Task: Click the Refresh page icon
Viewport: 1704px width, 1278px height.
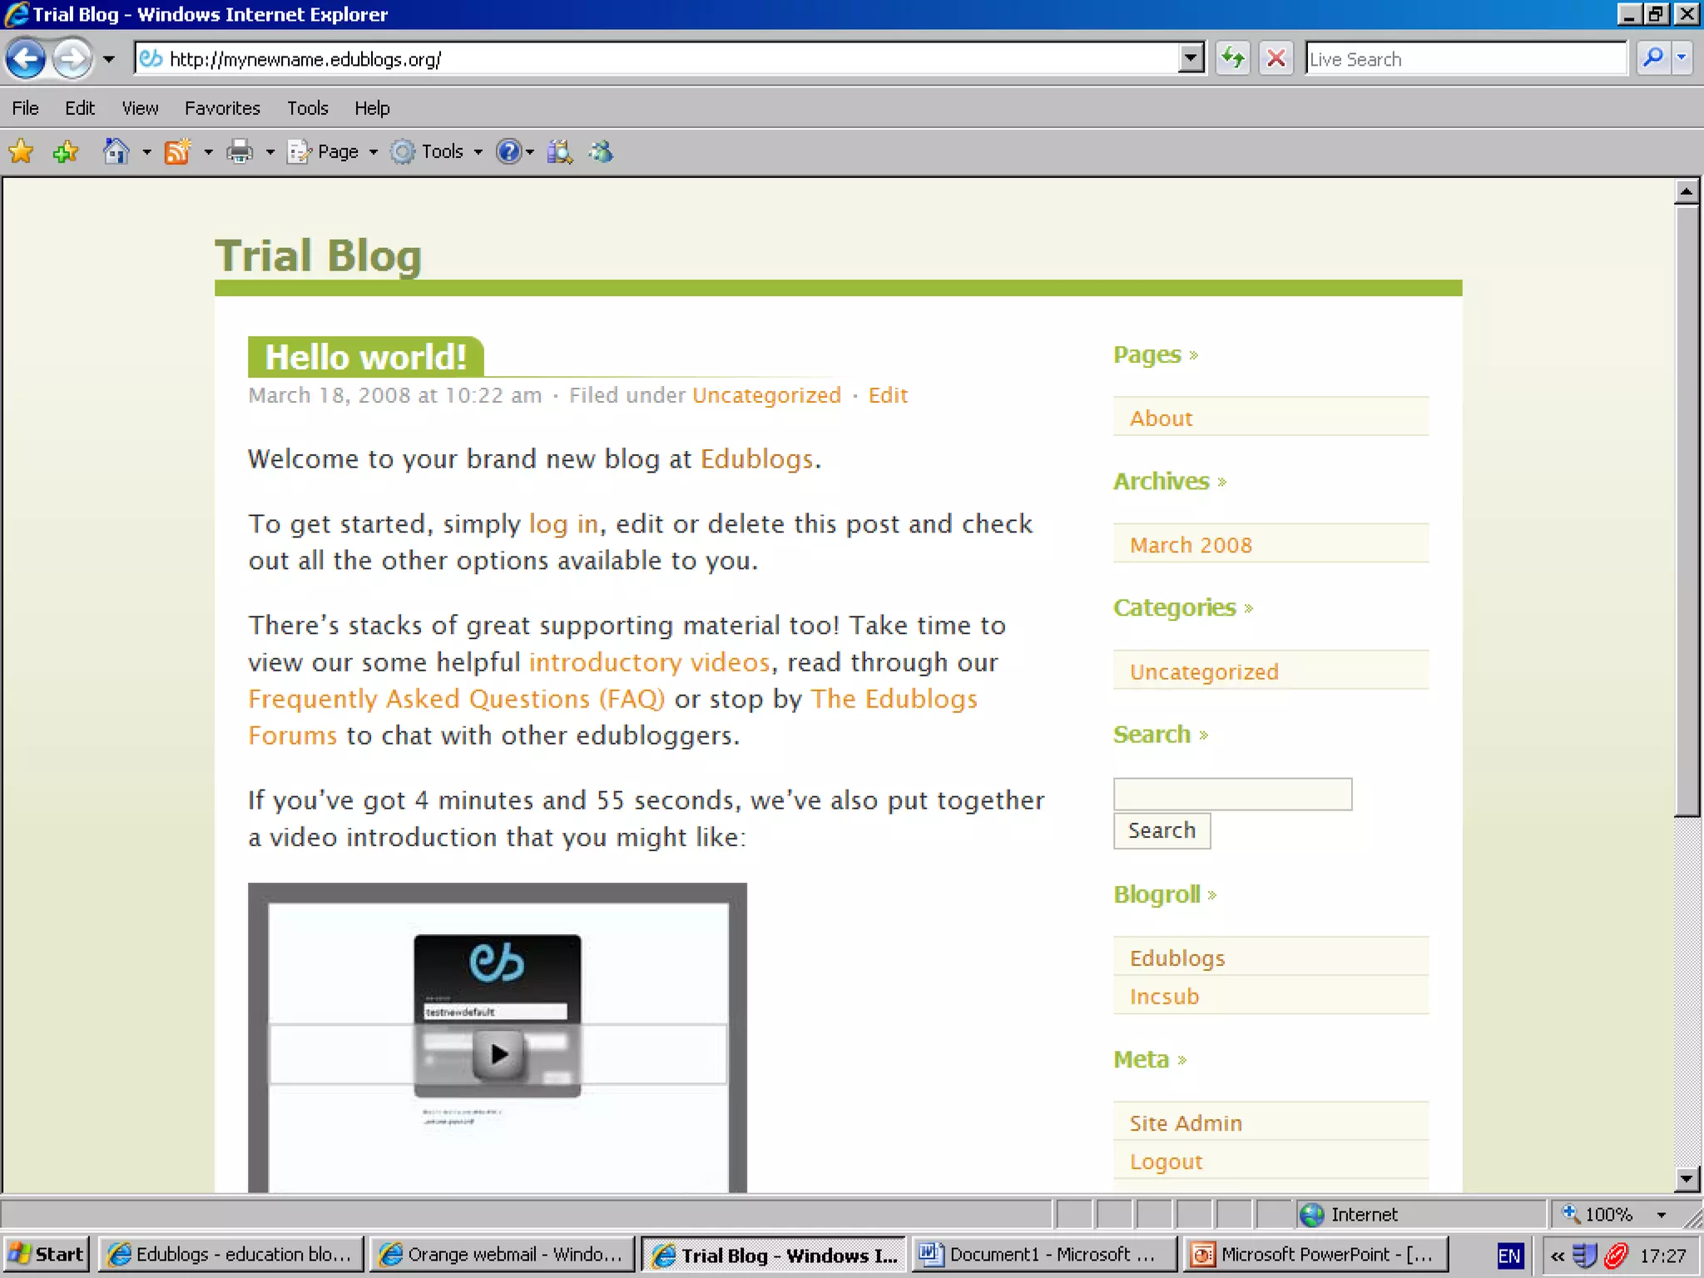Action: coord(1232,59)
